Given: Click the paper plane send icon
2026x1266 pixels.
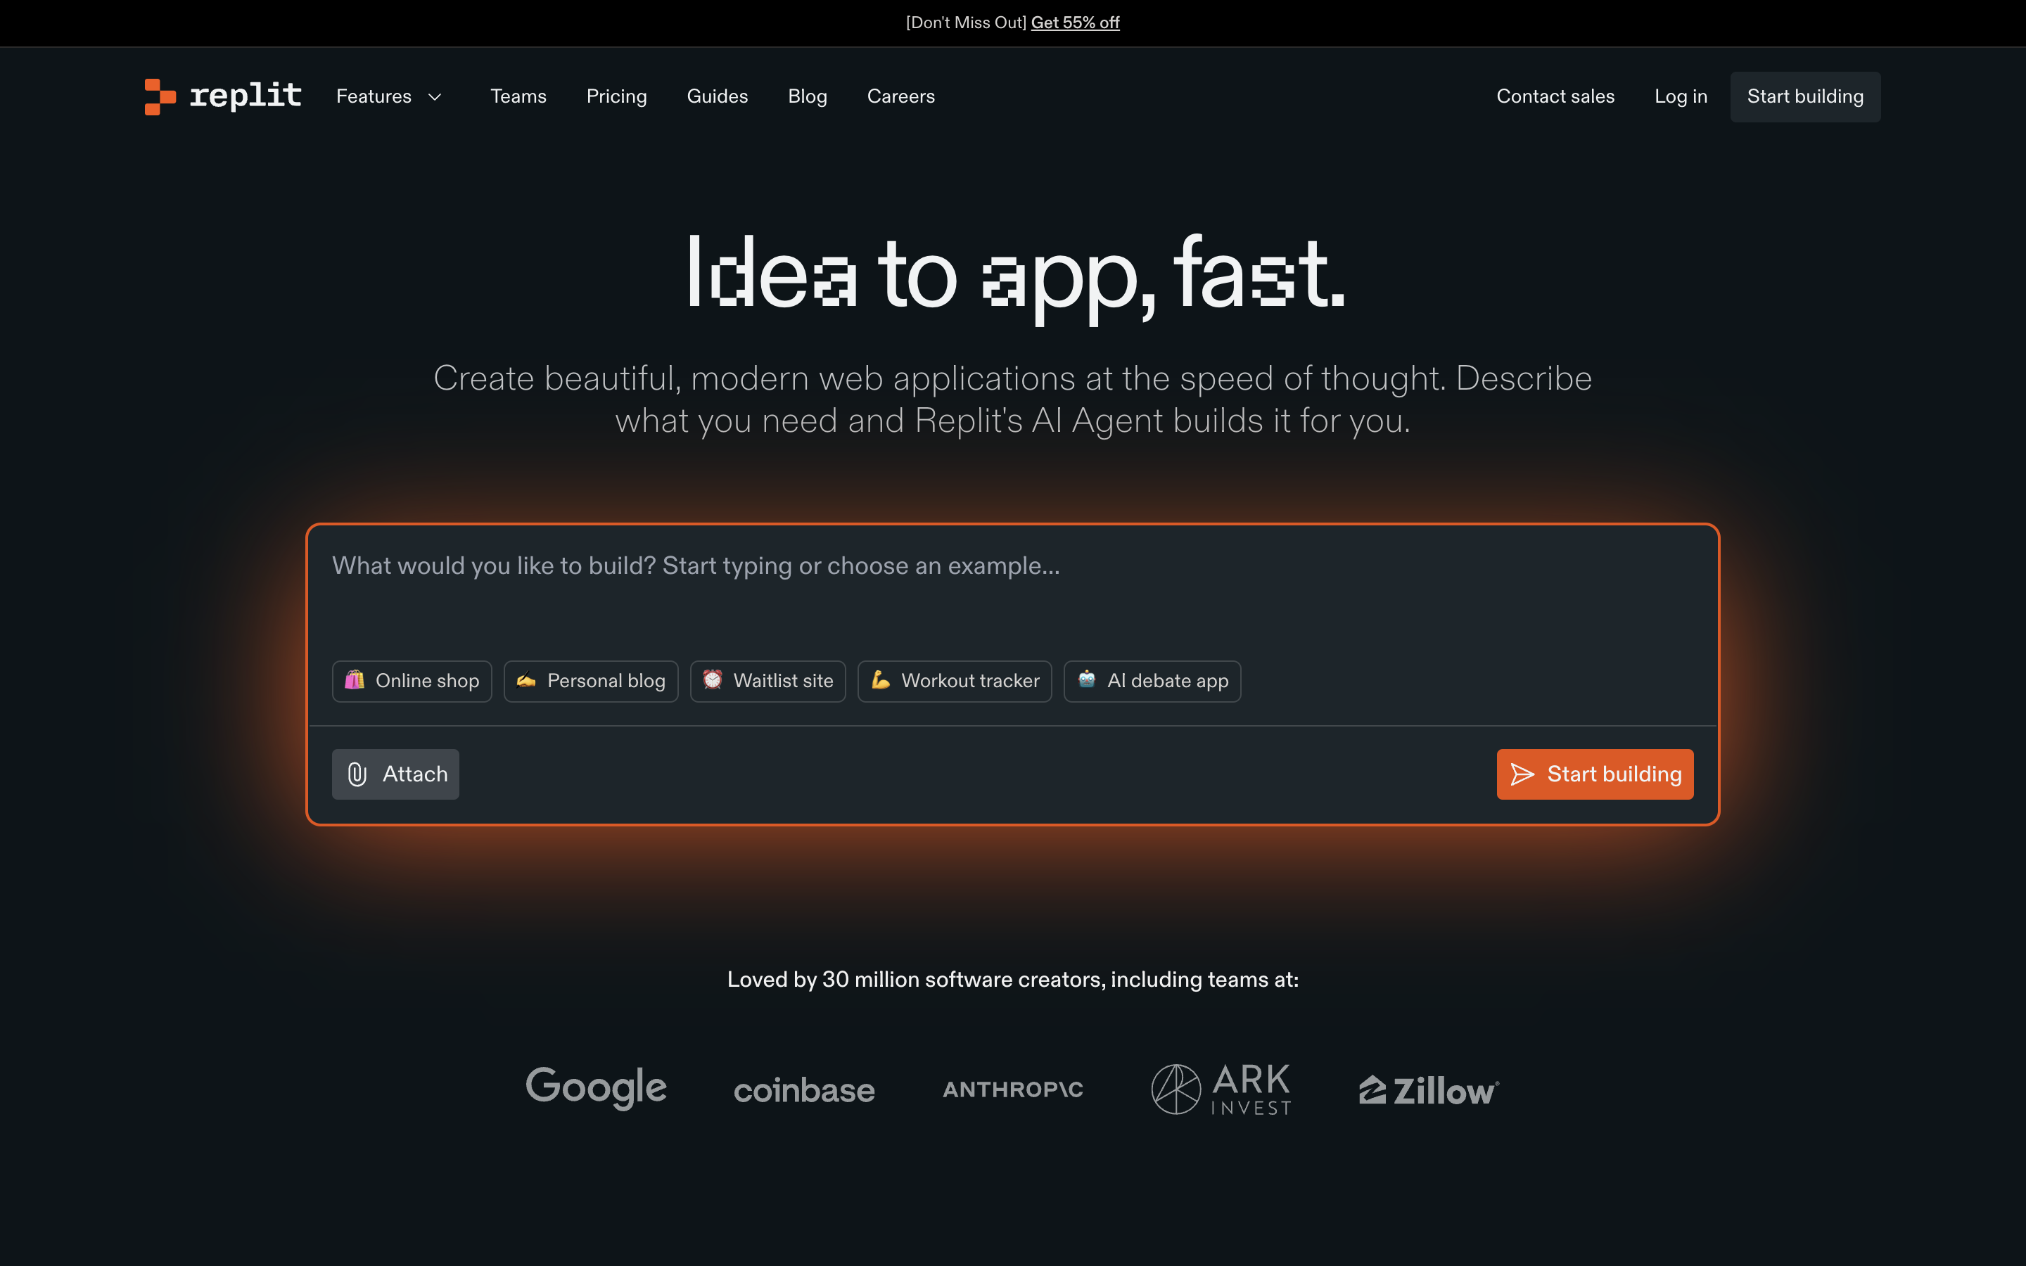Looking at the screenshot, I should point(1522,774).
